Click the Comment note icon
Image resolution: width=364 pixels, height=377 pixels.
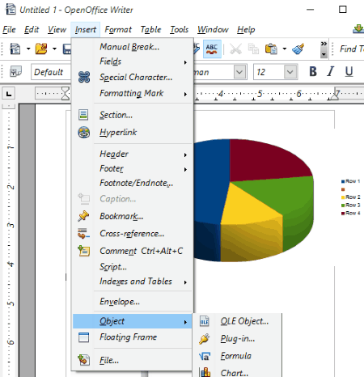[84, 251]
